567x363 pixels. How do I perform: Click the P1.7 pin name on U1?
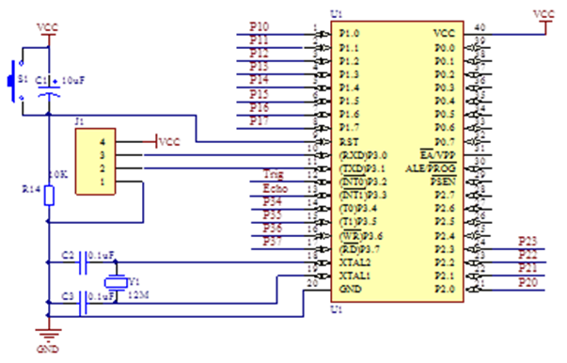349,128
